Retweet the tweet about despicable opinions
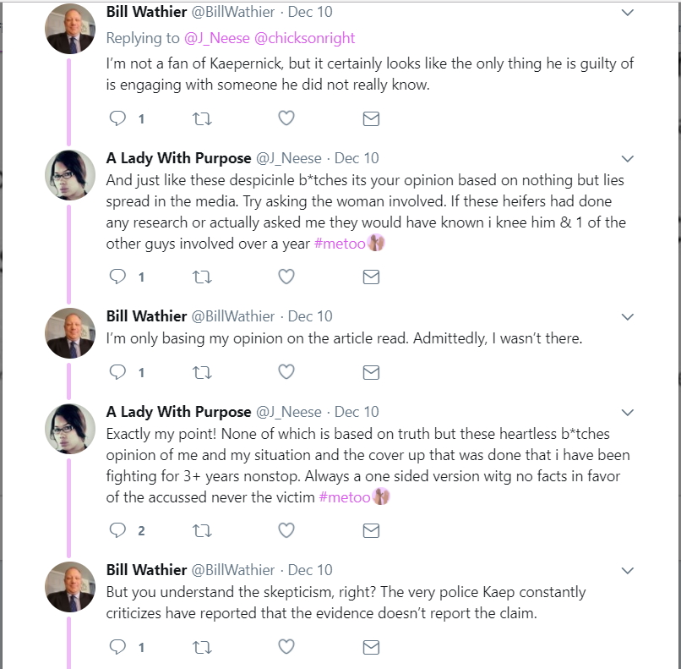The width and height of the screenshot is (681, 669). pyautogui.click(x=202, y=277)
